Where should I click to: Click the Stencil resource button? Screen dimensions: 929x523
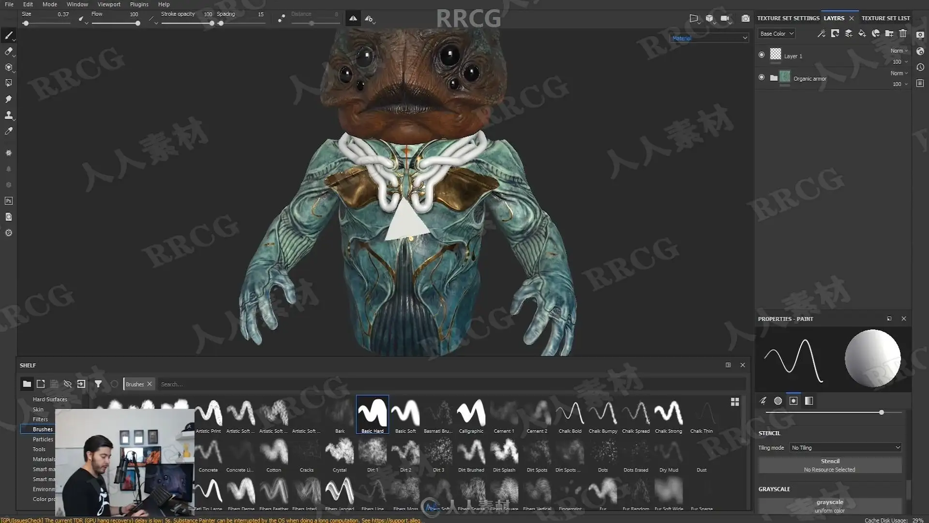click(x=830, y=465)
